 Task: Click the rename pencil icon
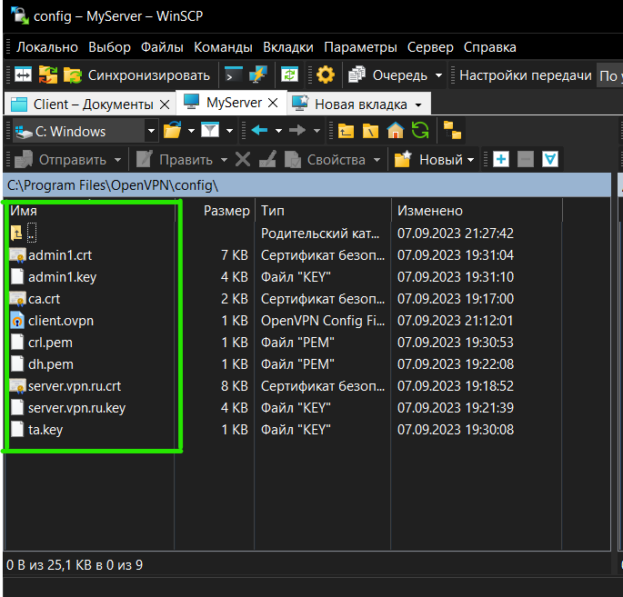[267, 160]
